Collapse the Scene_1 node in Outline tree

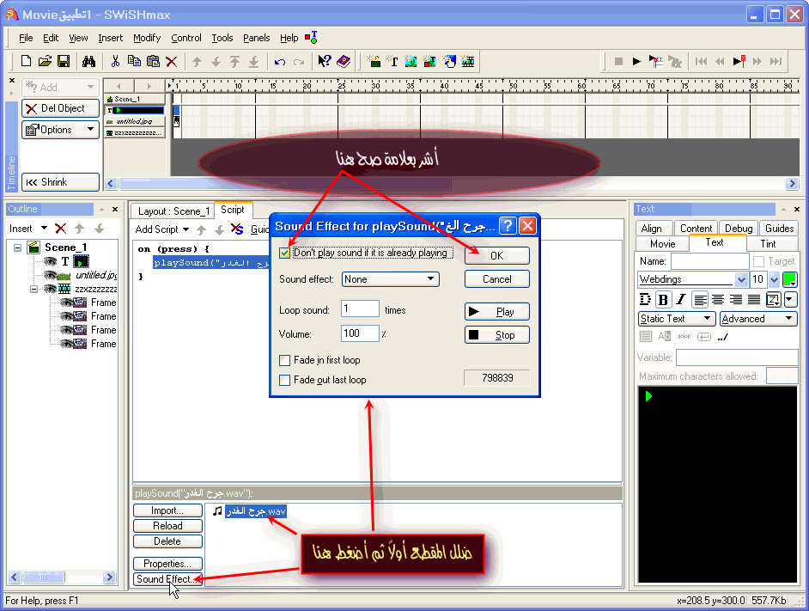pos(17,247)
